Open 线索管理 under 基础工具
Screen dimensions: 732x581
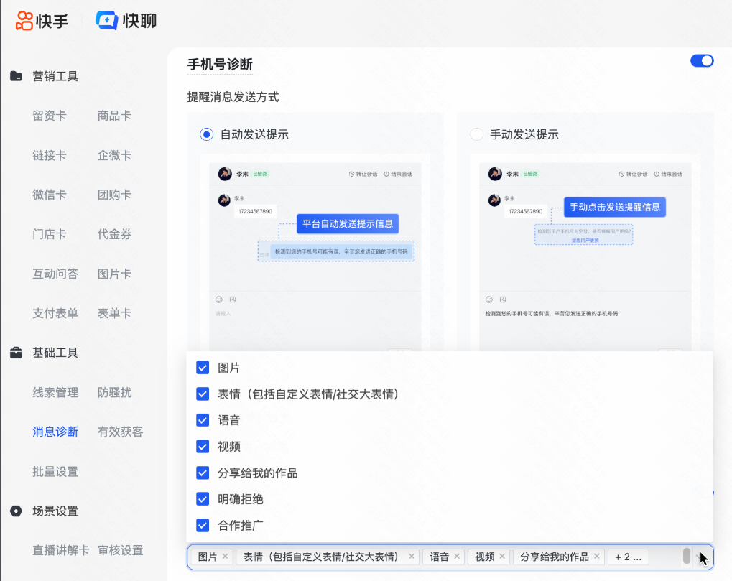55,392
